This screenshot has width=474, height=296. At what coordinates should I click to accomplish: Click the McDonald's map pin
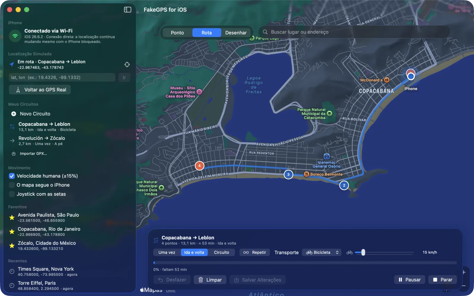pyautogui.click(x=387, y=80)
